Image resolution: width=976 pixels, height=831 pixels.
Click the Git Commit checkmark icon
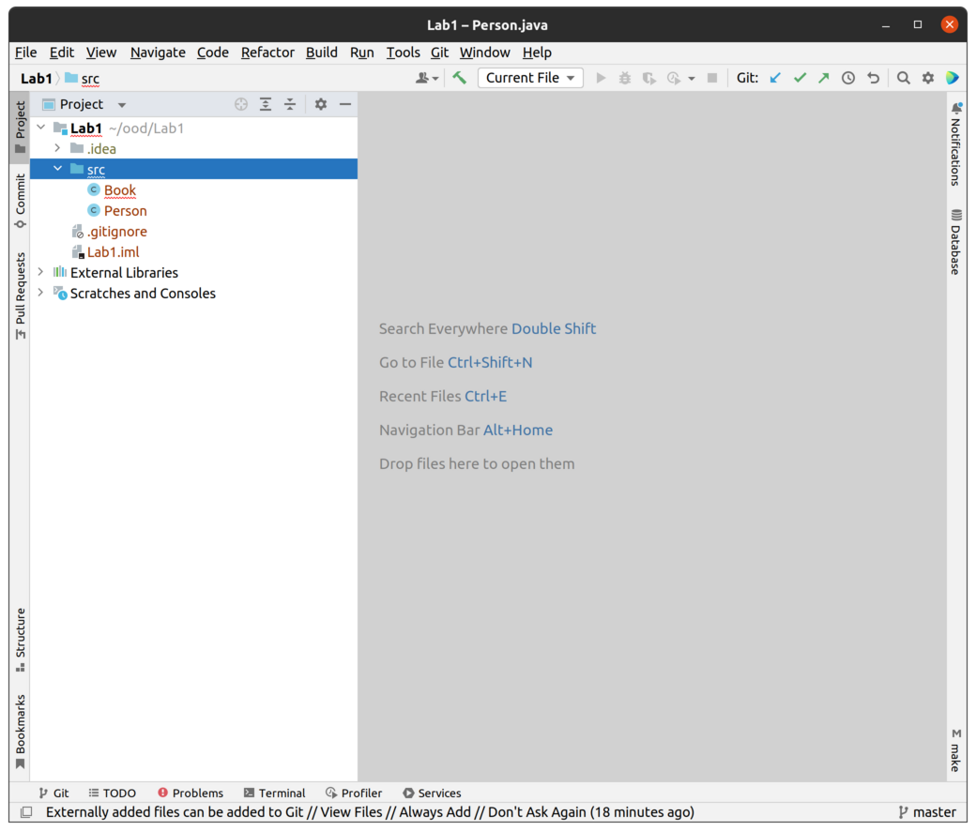point(800,78)
